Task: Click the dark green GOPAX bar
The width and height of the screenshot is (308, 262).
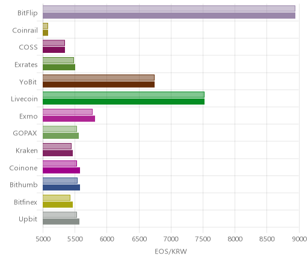Action: pyautogui.click(x=61, y=136)
